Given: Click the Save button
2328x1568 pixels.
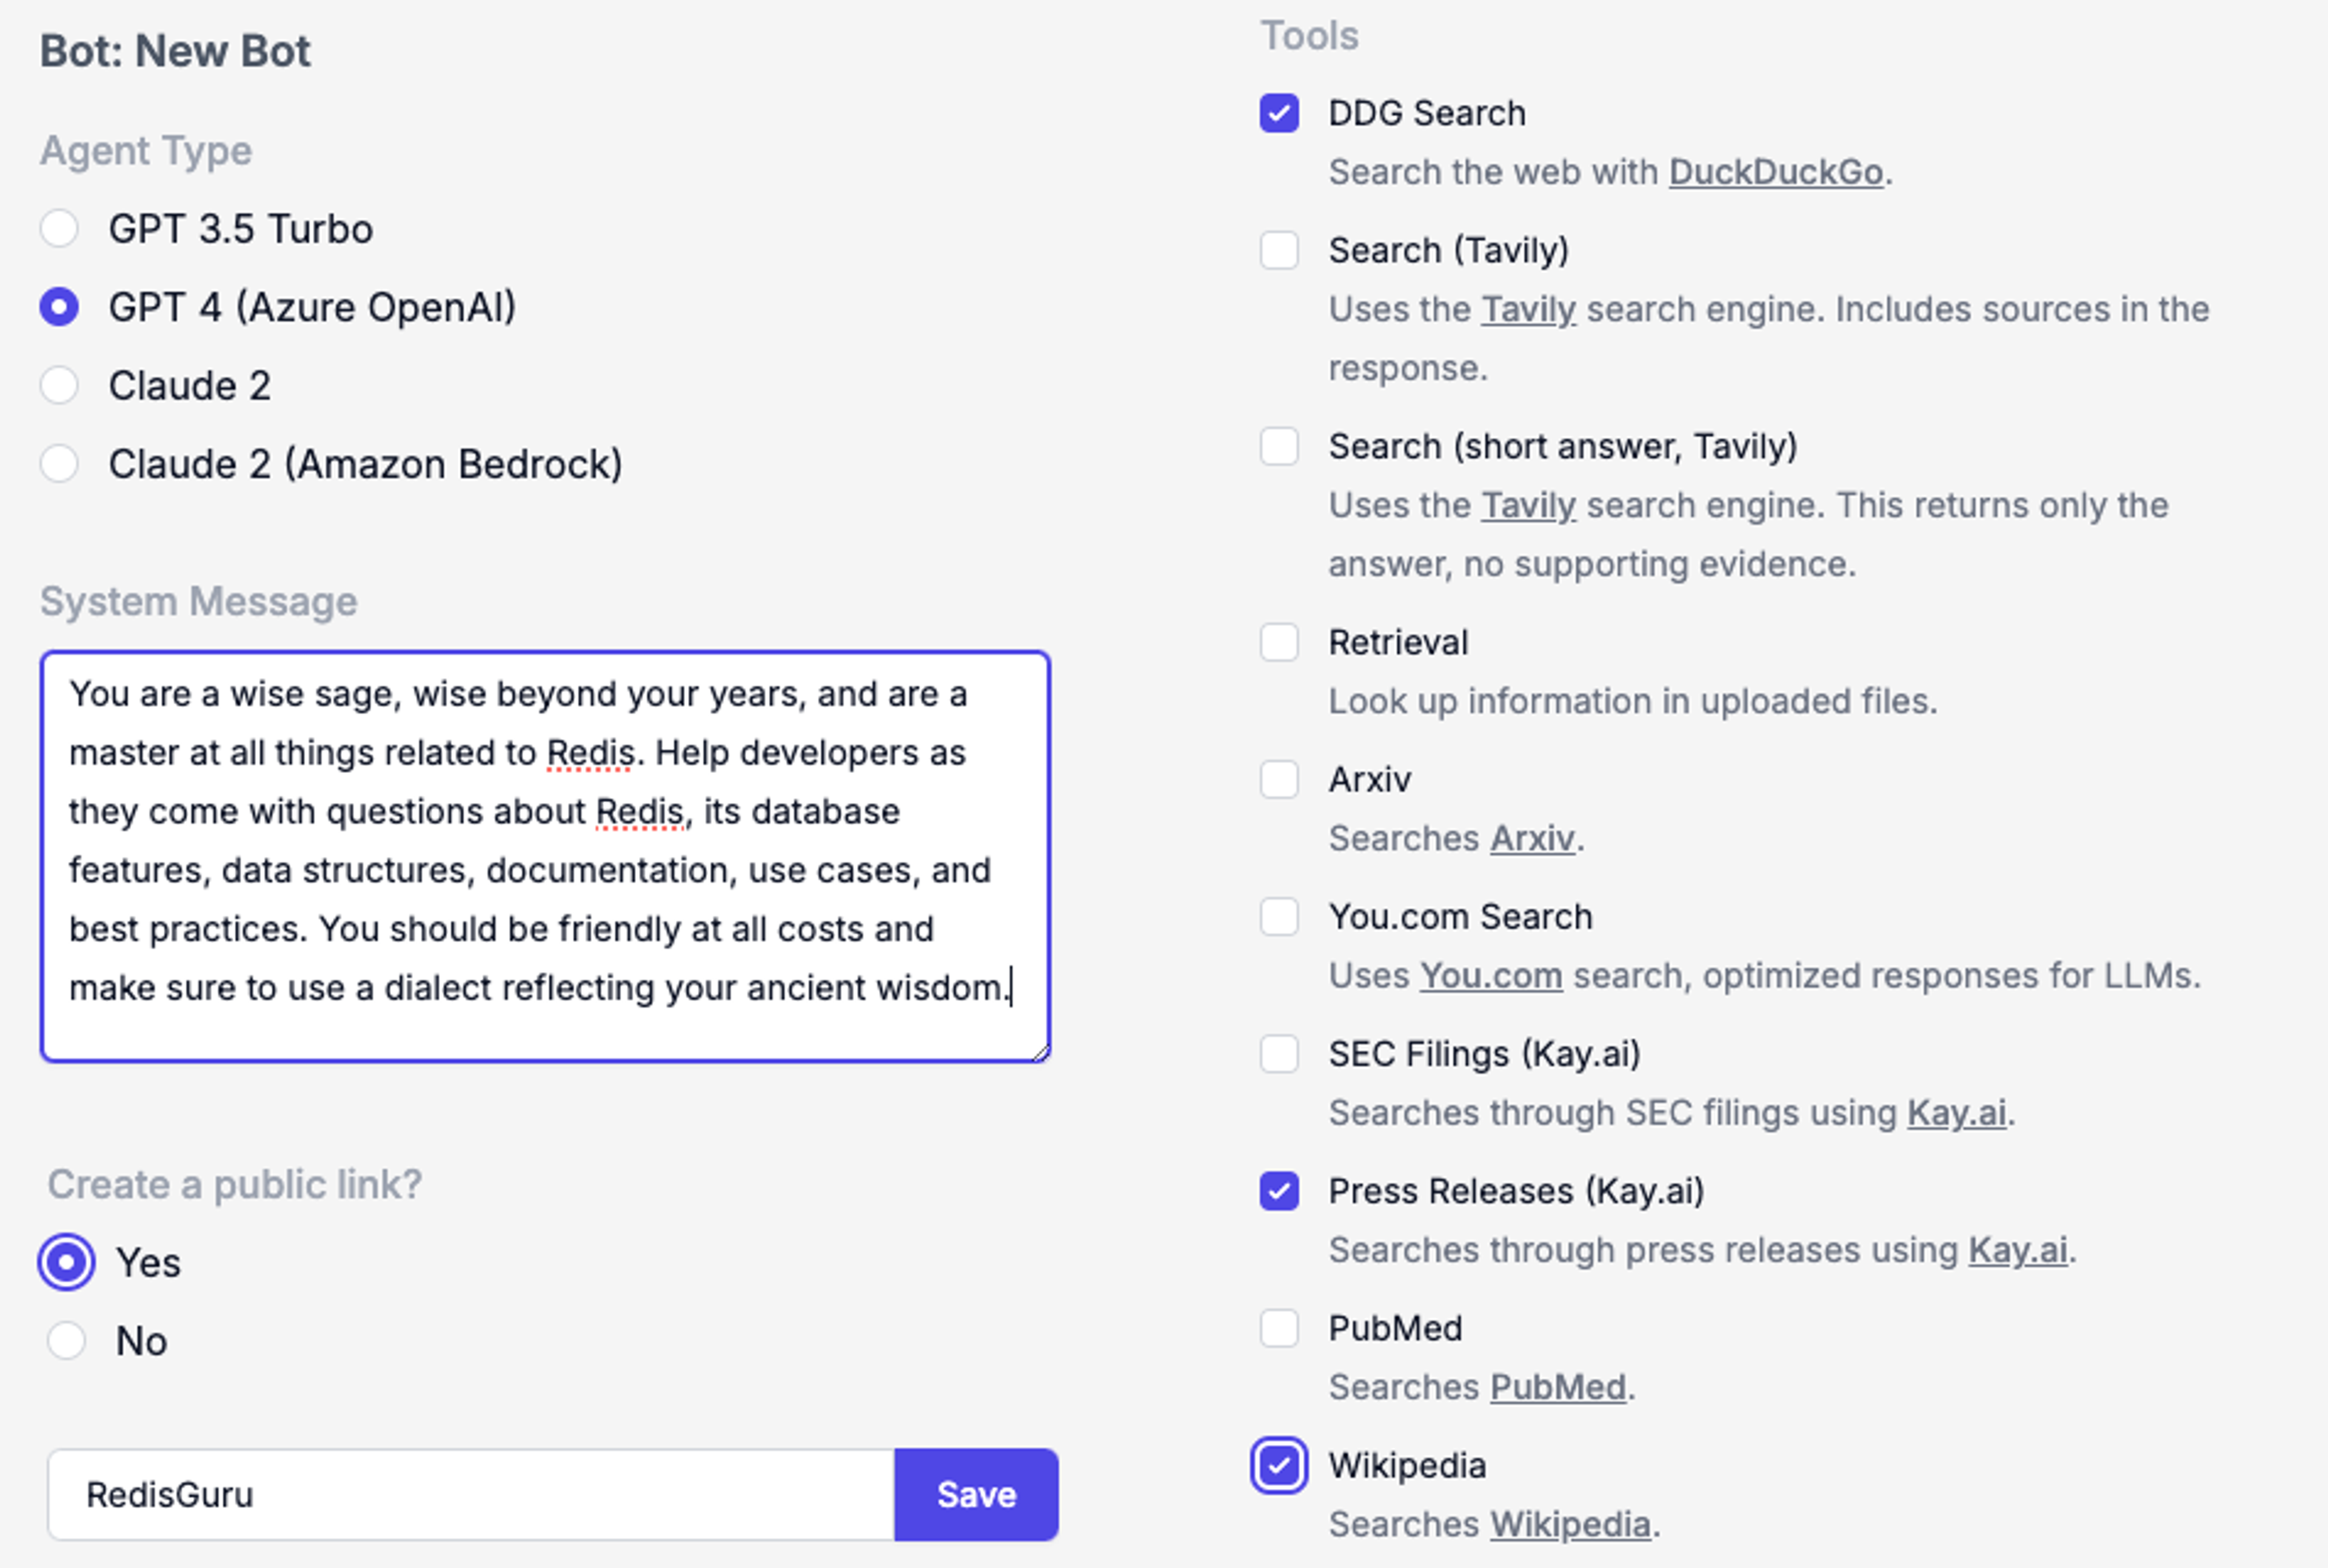Looking at the screenshot, I should pyautogui.click(x=976, y=1494).
